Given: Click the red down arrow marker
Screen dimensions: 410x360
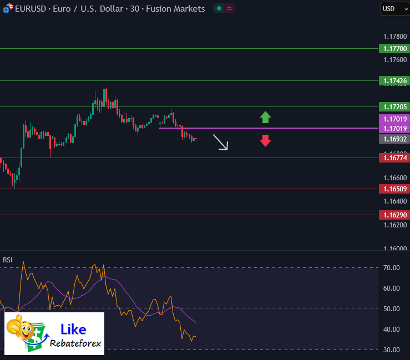Looking at the screenshot, I should click(x=265, y=141).
